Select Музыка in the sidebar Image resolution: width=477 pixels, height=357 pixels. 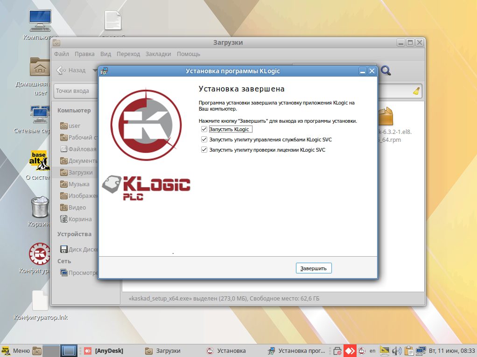click(79, 184)
